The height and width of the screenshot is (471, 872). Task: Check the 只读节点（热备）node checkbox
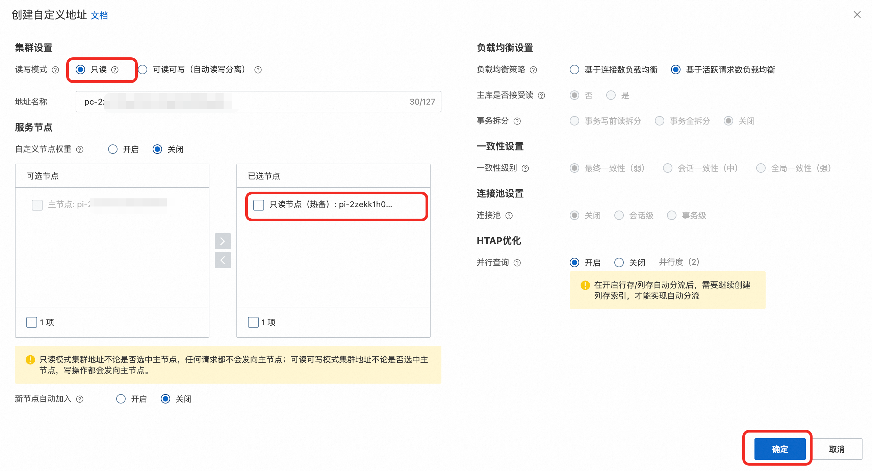(x=259, y=204)
